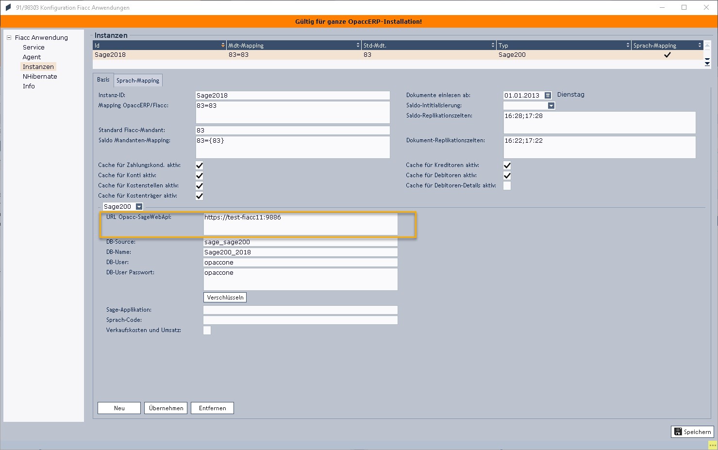
Task: Click the Sprach-Mapping checkmark in the Sage2018 row
Action: pos(668,55)
